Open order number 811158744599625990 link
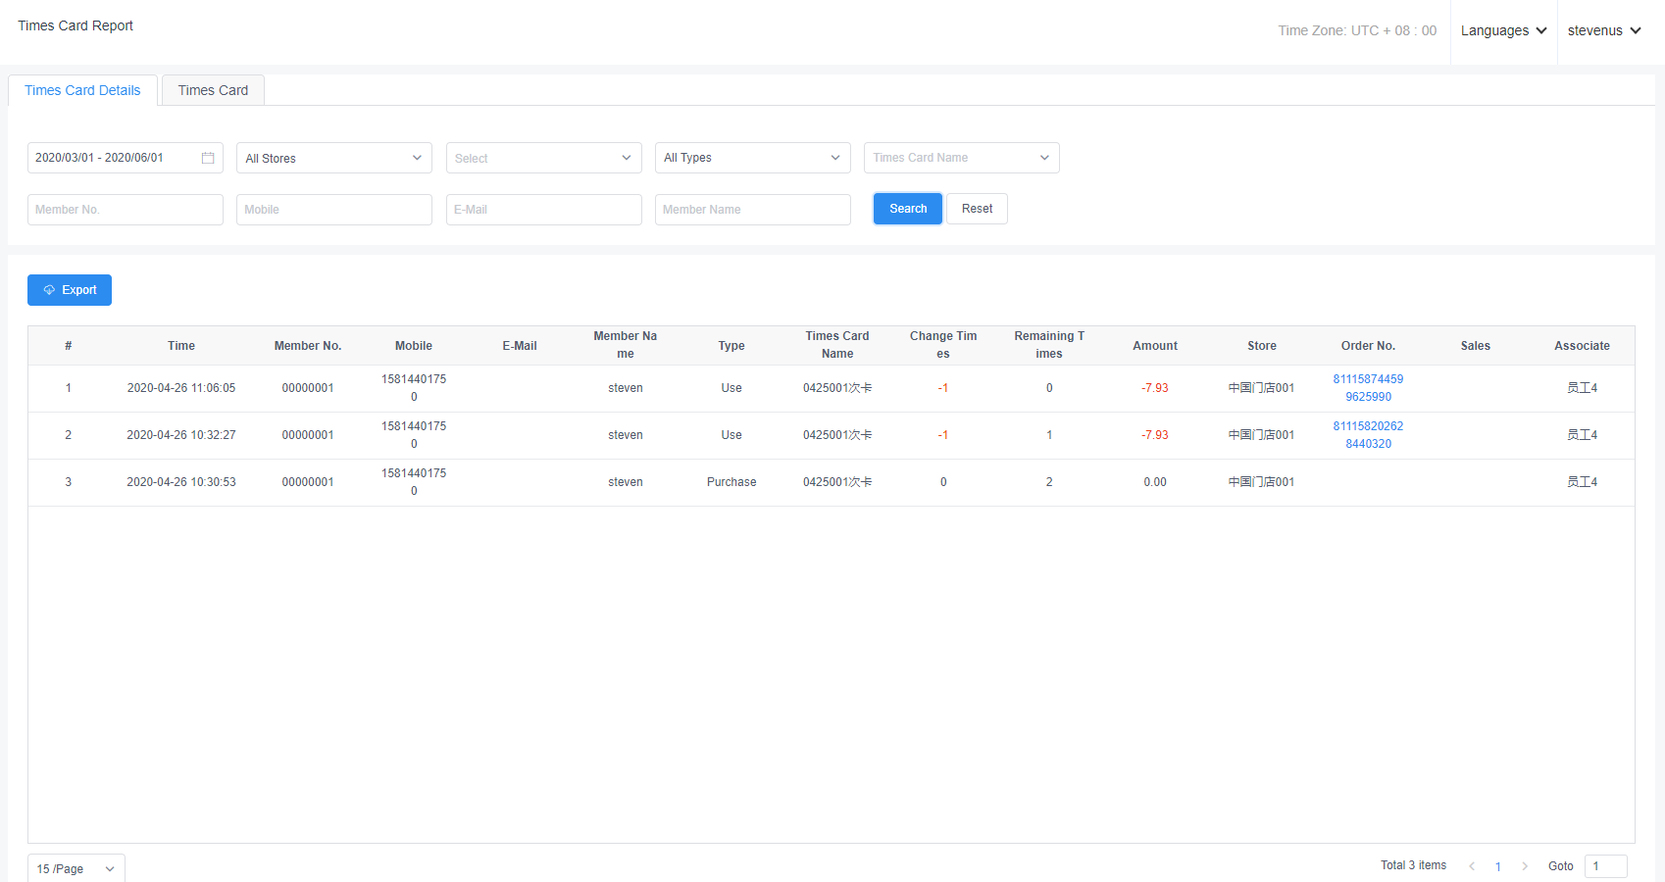The image size is (1665, 882). (x=1368, y=388)
